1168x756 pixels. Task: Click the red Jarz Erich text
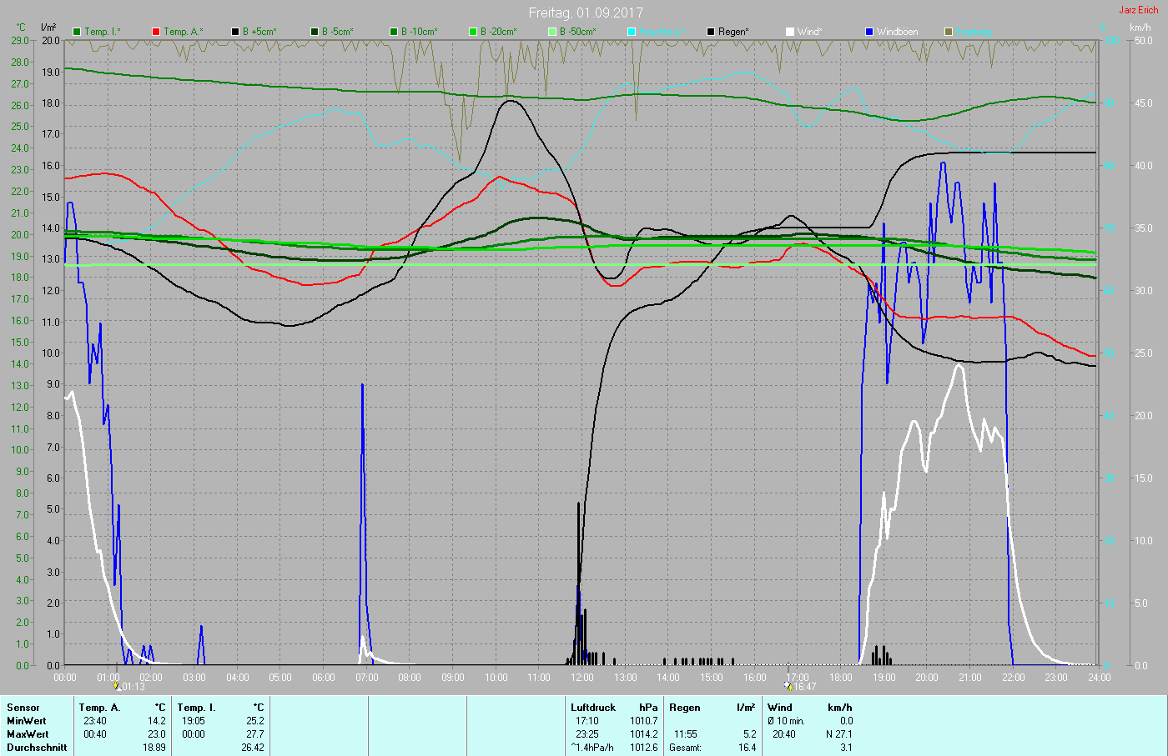1139,10
